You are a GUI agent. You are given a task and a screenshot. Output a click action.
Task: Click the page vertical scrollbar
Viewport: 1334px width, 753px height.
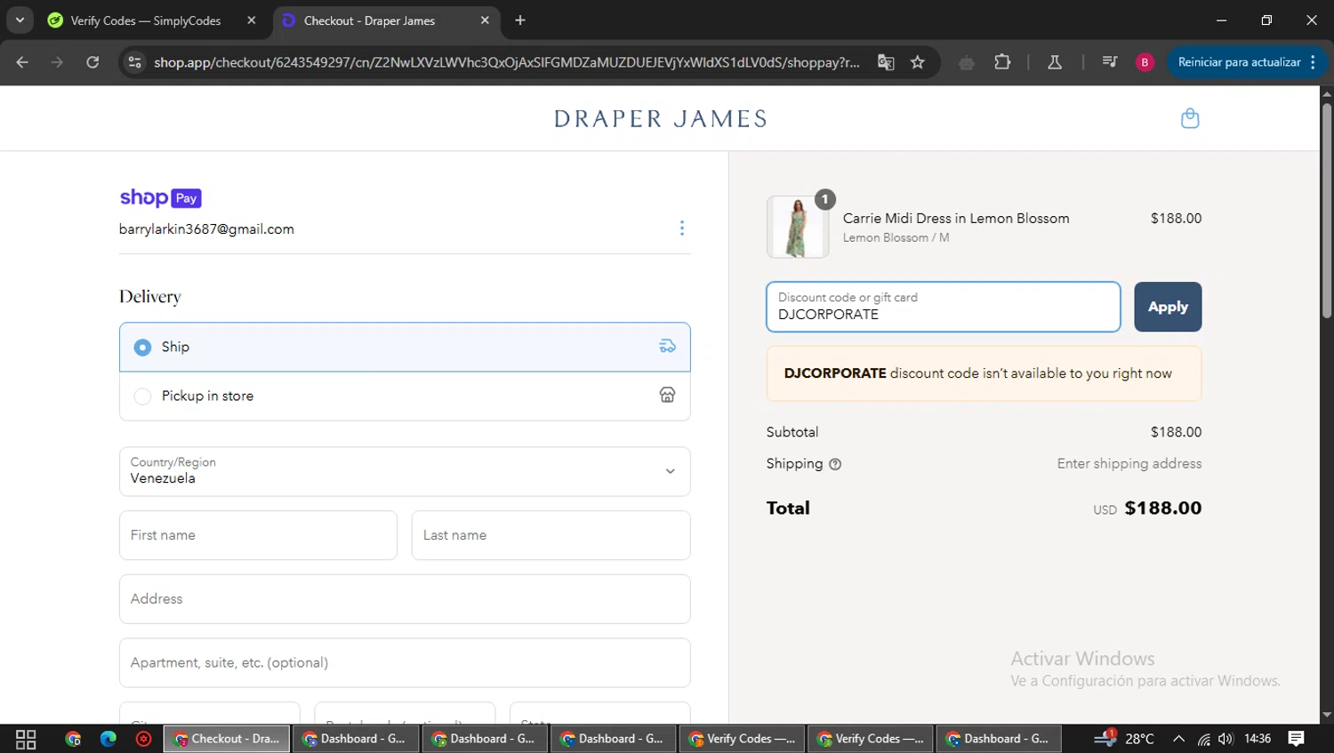coord(1326,212)
